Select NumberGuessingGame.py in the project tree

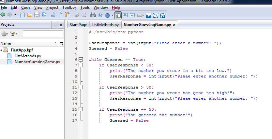point(37,62)
